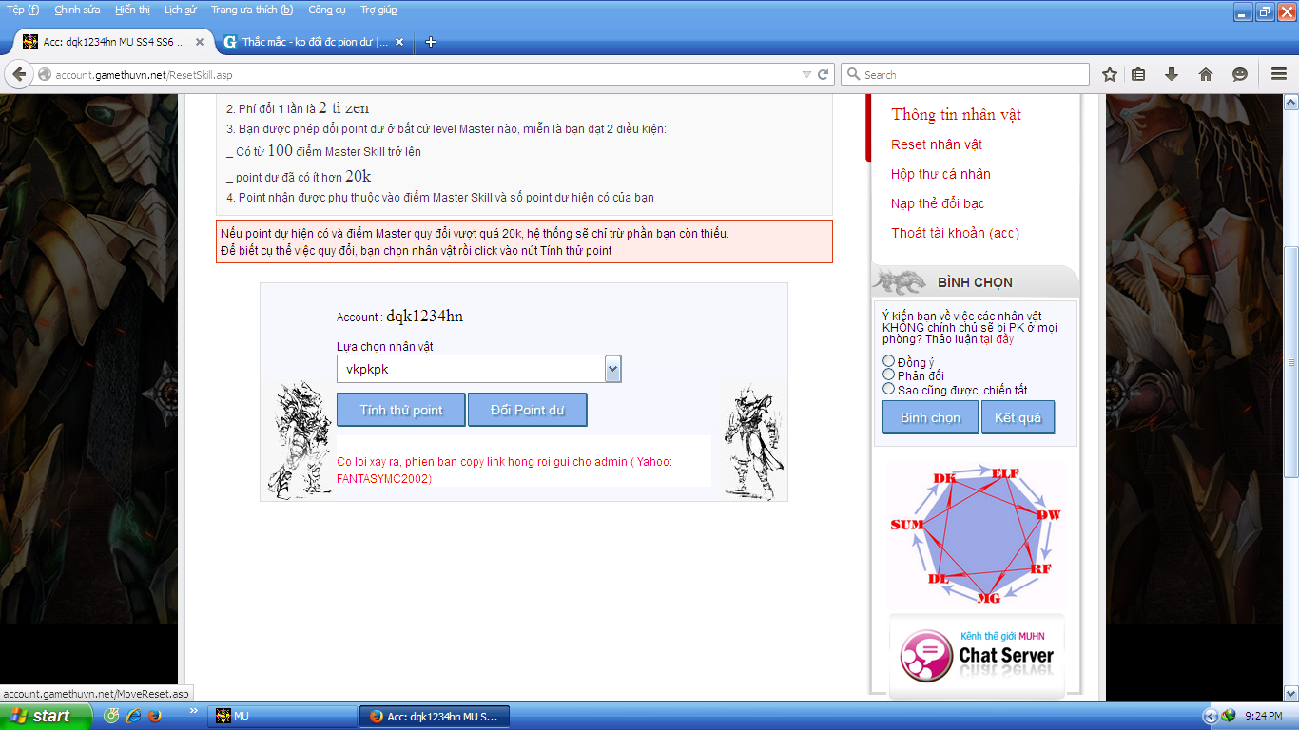Screen dimensions: 1299x730
Task: Click the search magnifier icon
Action: tap(853, 74)
